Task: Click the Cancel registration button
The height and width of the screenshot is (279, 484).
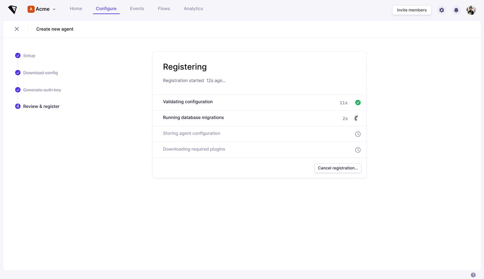Action: [338, 168]
